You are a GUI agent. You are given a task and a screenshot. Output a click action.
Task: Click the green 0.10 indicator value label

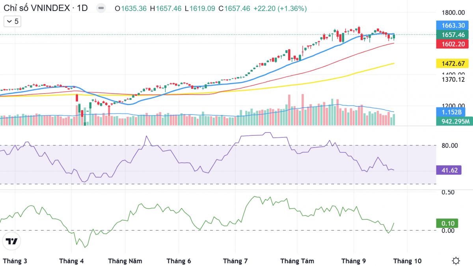click(448, 223)
